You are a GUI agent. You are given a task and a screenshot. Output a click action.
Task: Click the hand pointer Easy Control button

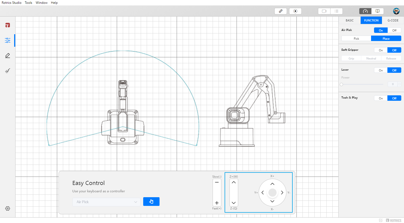(x=151, y=202)
